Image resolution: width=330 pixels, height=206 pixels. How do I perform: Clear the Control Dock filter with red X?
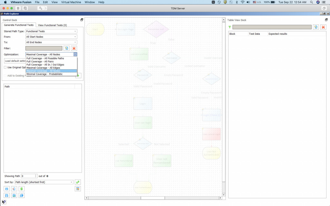tap(74, 48)
